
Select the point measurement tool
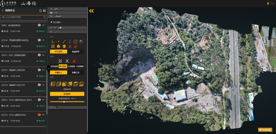(59, 41)
